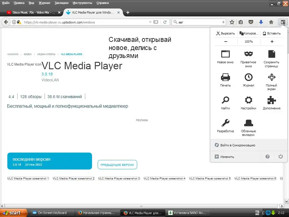Click the последняя версия download button
Image resolution: width=289 pixels, height=217 pixels.
[50, 161]
